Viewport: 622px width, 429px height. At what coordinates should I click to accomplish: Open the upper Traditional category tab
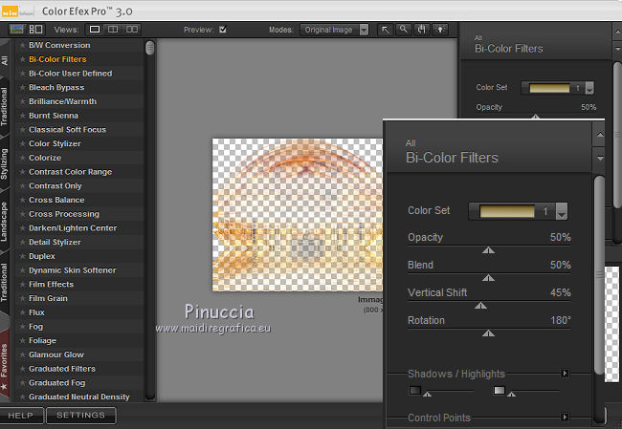(5, 107)
